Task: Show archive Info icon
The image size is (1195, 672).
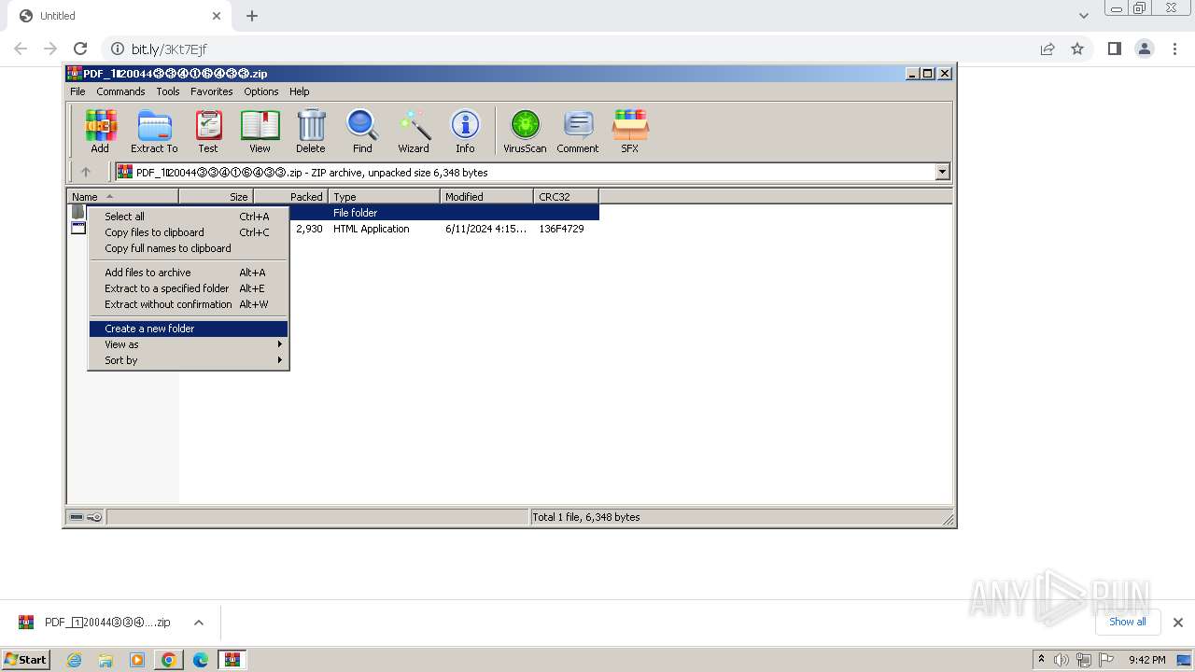Action: pos(465,132)
